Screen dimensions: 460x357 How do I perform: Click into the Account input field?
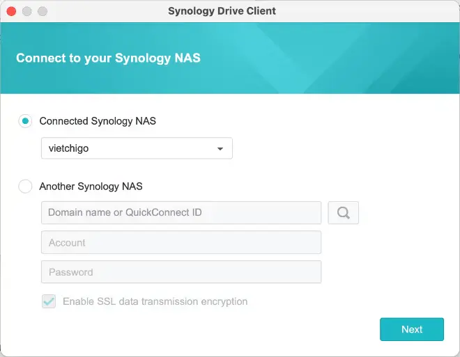pos(181,242)
